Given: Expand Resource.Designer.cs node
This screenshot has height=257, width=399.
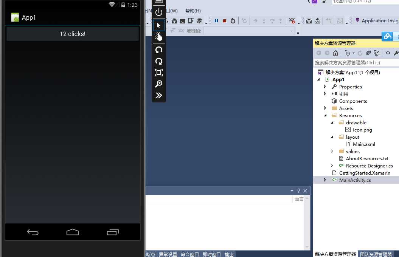Looking at the screenshot, I should [x=332, y=166].
